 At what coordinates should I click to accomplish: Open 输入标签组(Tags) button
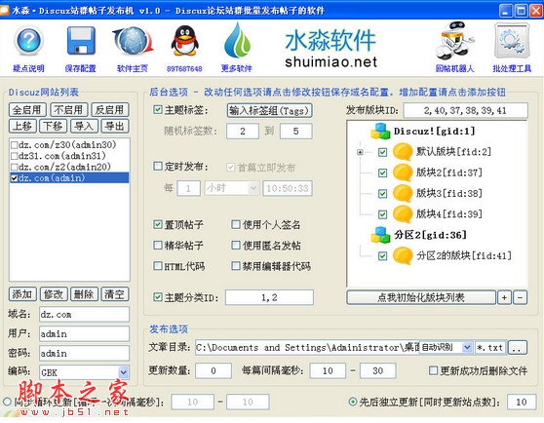tap(270, 110)
